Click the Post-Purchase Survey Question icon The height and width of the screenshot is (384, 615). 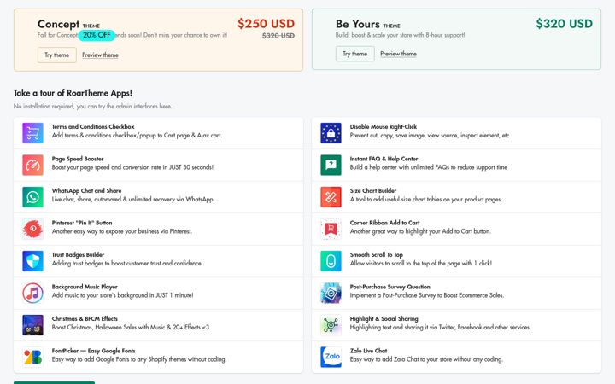coord(331,293)
